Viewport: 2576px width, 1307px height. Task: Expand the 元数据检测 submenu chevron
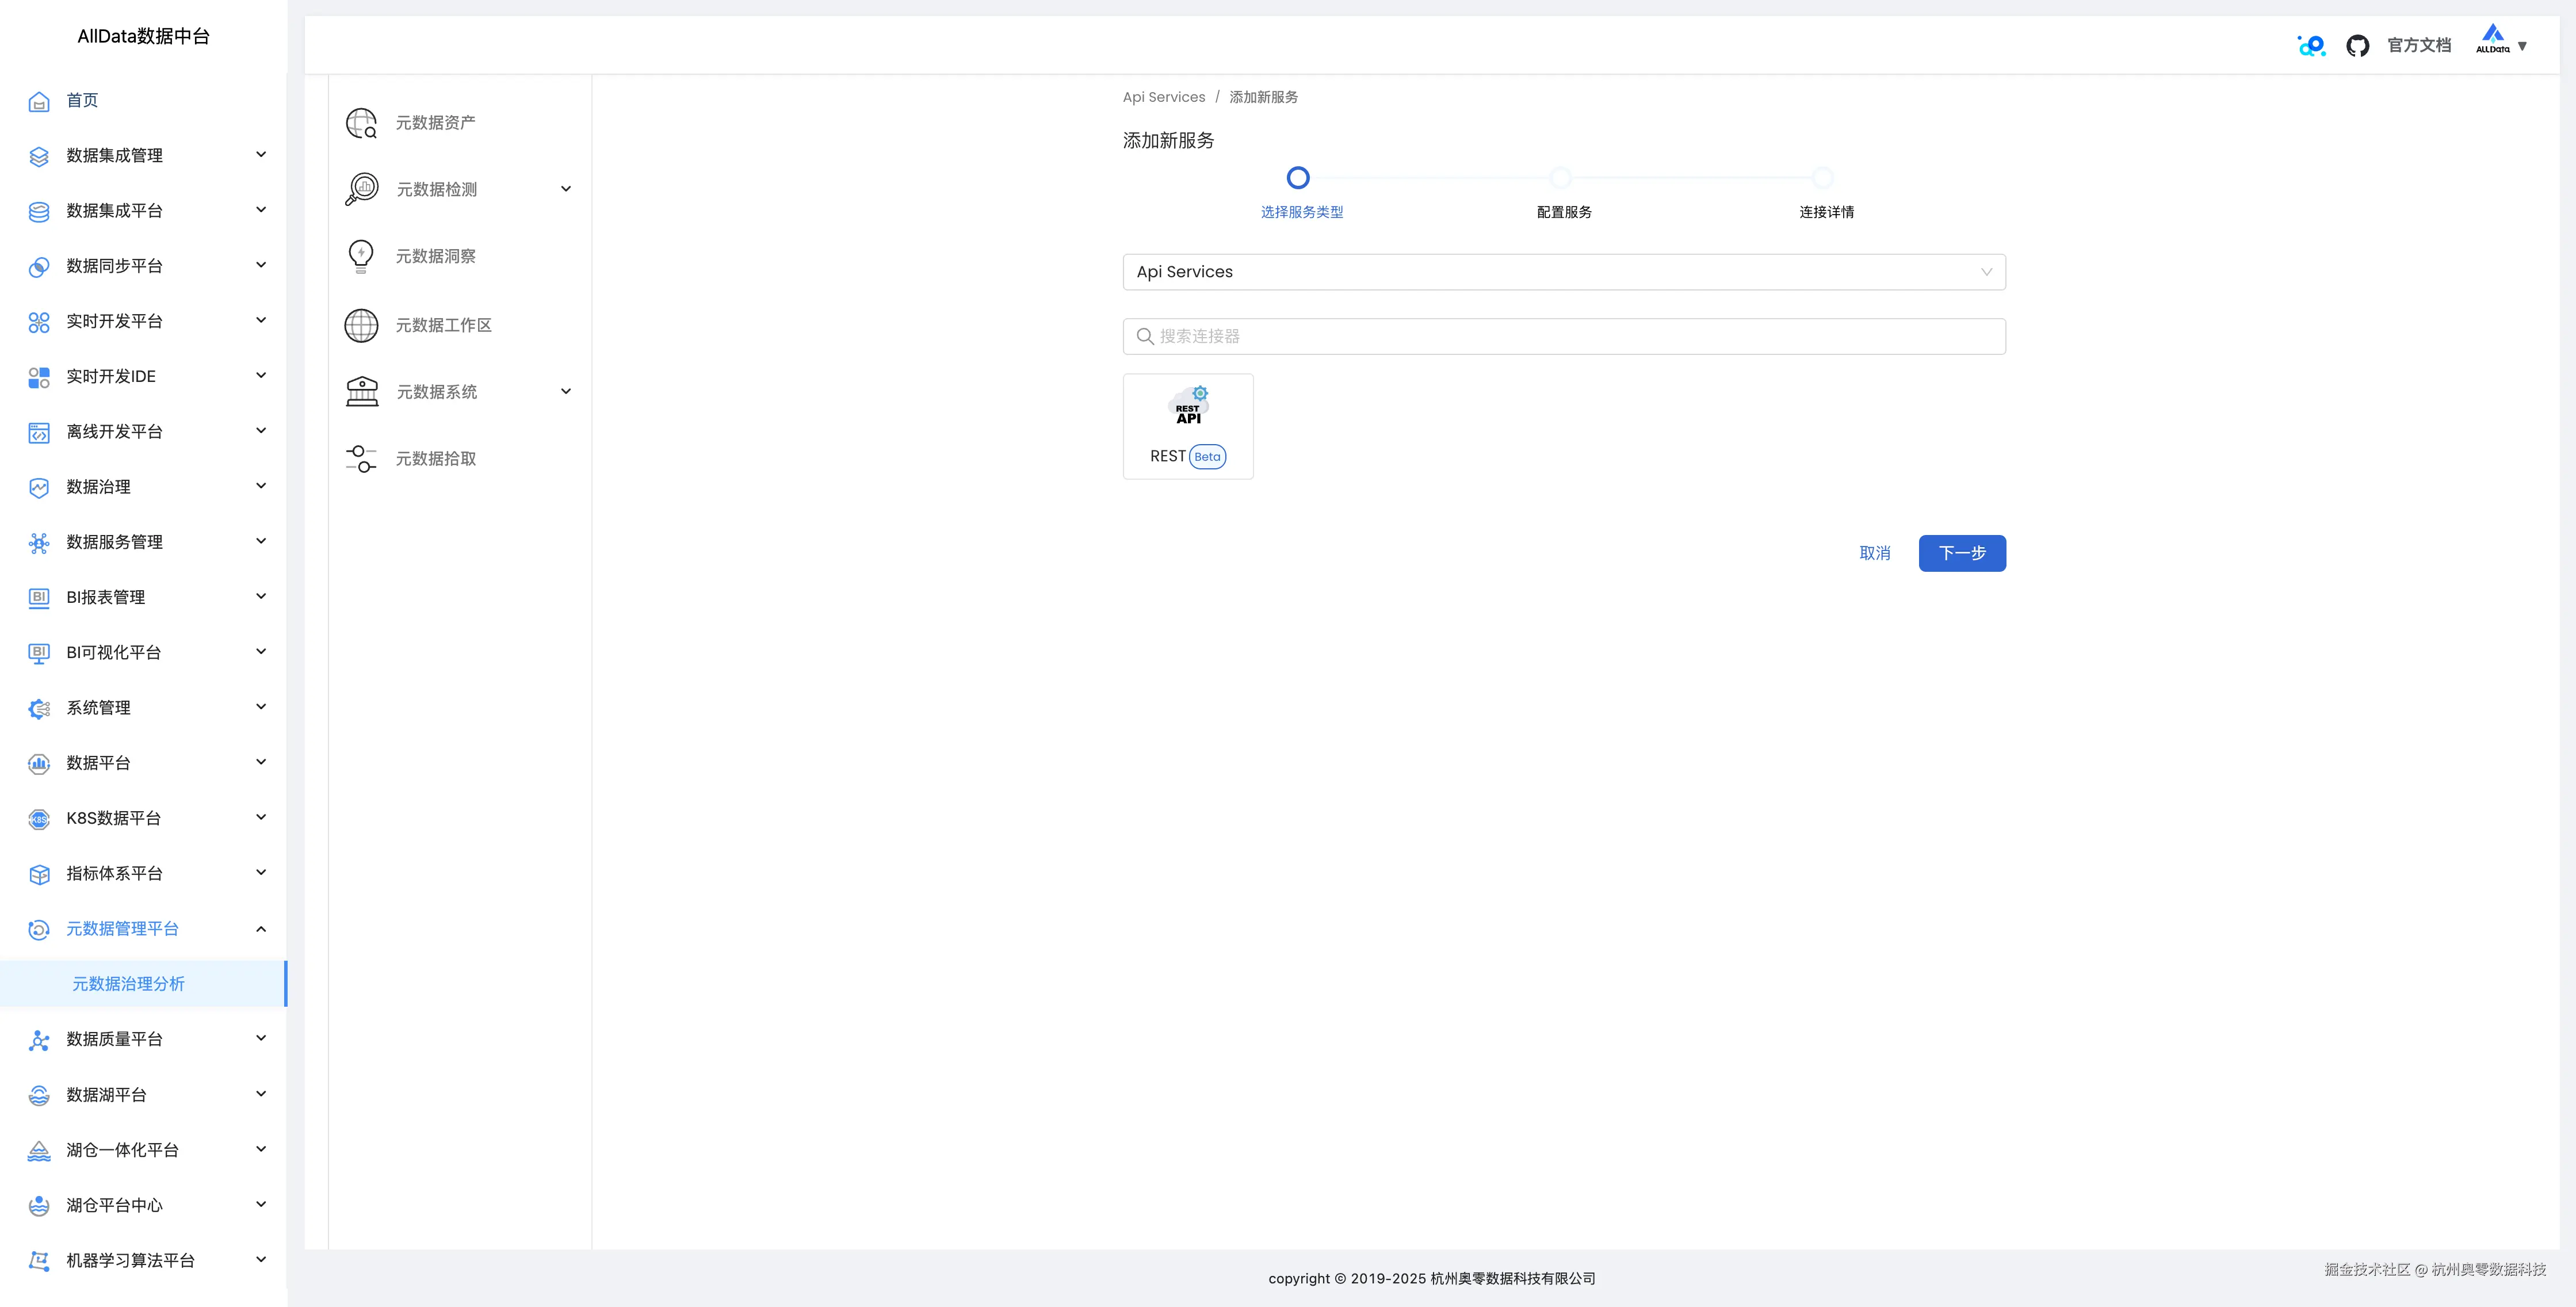point(566,189)
